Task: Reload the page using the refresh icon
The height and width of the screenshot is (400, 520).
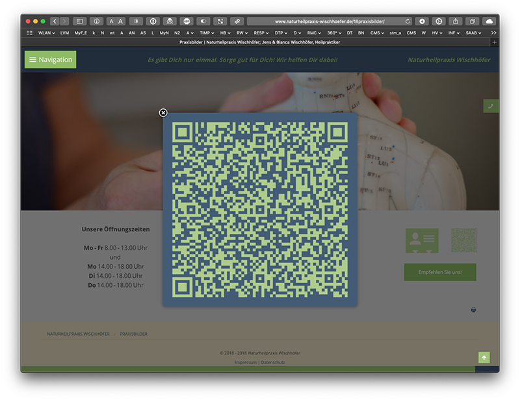Action: (408, 21)
